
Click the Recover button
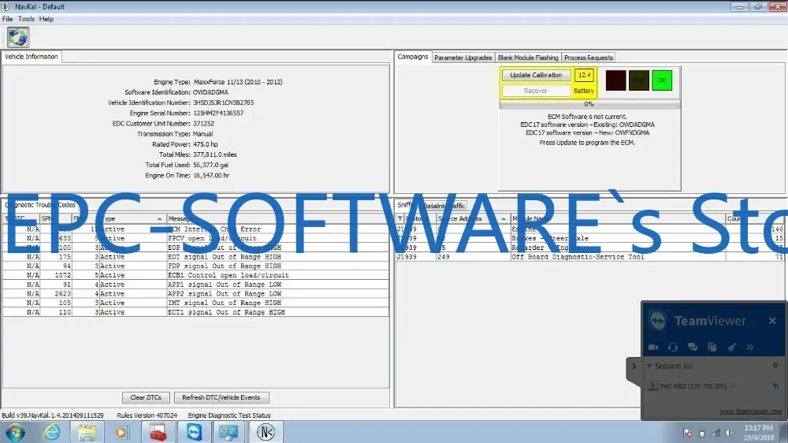(536, 91)
